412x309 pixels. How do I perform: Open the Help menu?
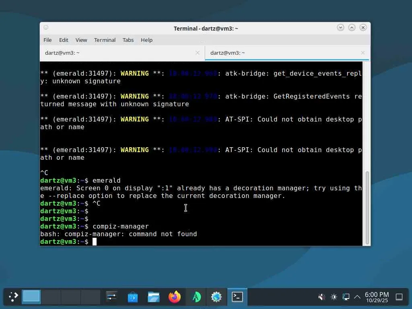(146, 40)
